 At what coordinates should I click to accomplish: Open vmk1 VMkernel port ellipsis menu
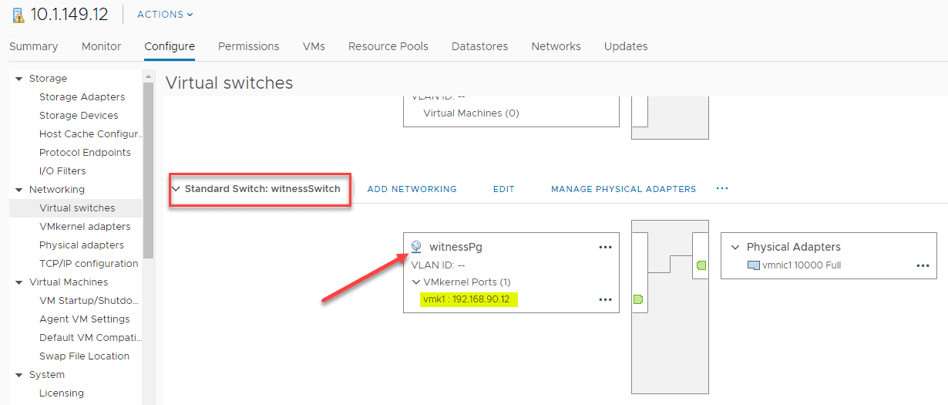coord(605,299)
